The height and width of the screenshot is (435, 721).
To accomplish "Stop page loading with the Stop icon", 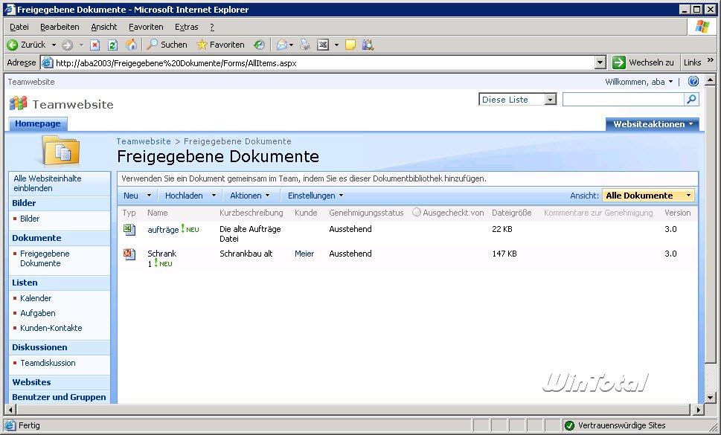I will 95,45.
